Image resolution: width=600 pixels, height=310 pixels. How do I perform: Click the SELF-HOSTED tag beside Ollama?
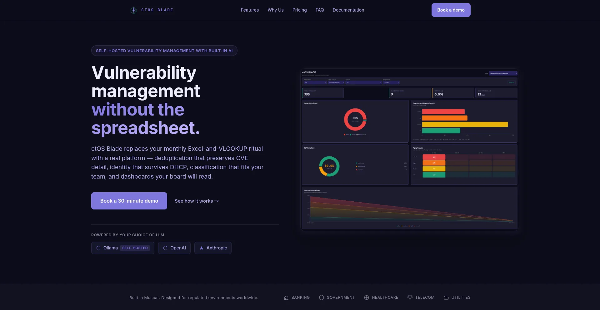point(135,248)
